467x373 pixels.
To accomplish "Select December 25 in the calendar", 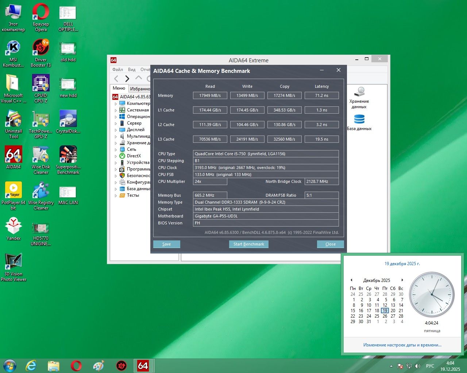I will pyautogui.click(x=377, y=316).
